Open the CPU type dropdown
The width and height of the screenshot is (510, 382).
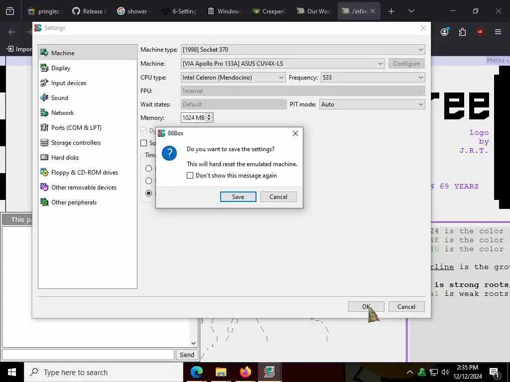[x=233, y=77]
